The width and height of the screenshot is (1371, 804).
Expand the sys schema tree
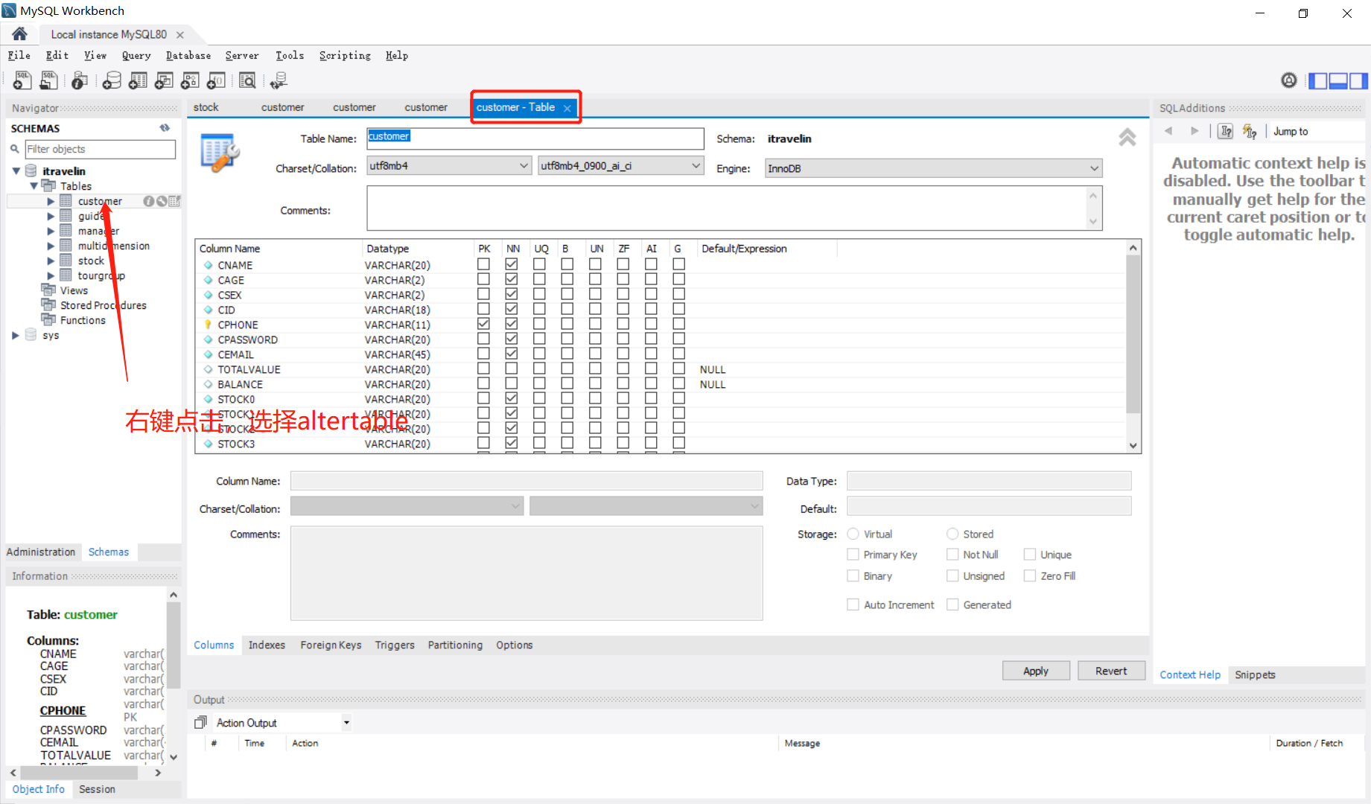pos(16,335)
